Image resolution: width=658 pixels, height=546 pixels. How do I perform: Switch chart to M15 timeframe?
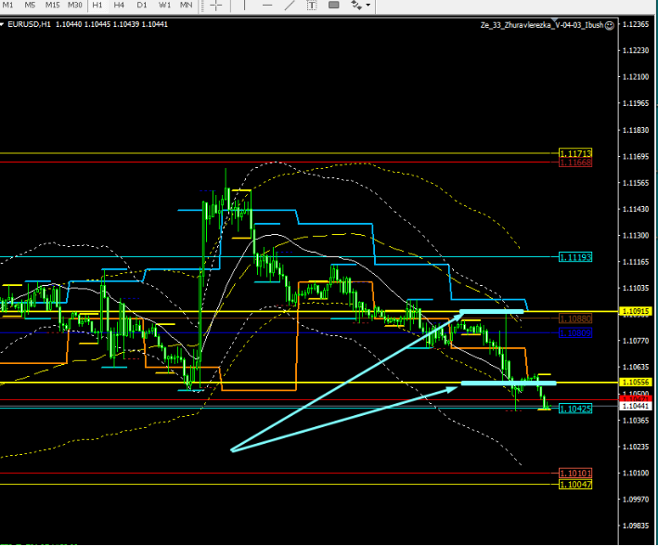pos(52,6)
